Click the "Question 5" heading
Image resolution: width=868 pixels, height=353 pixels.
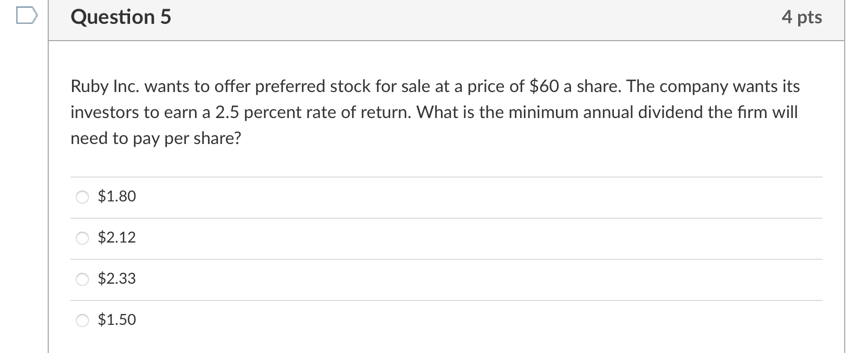[121, 17]
